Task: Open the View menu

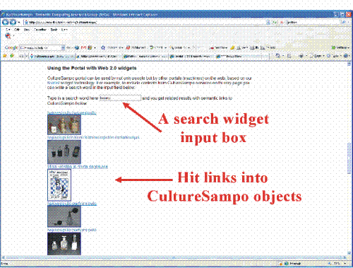Action: pos(27,30)
